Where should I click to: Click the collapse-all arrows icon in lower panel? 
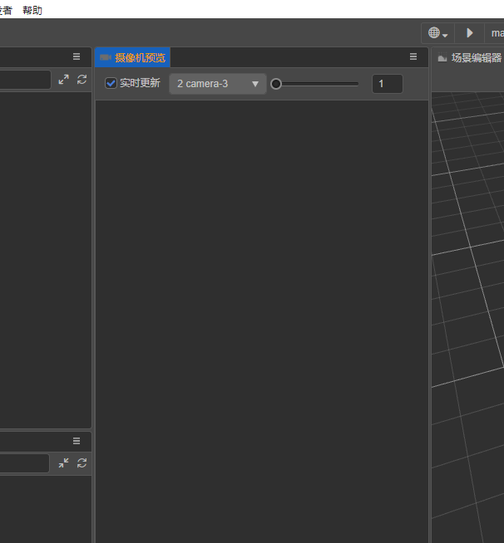click(x=63, y=463)
